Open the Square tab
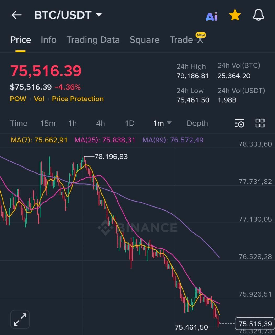 (x=145, y=40)
